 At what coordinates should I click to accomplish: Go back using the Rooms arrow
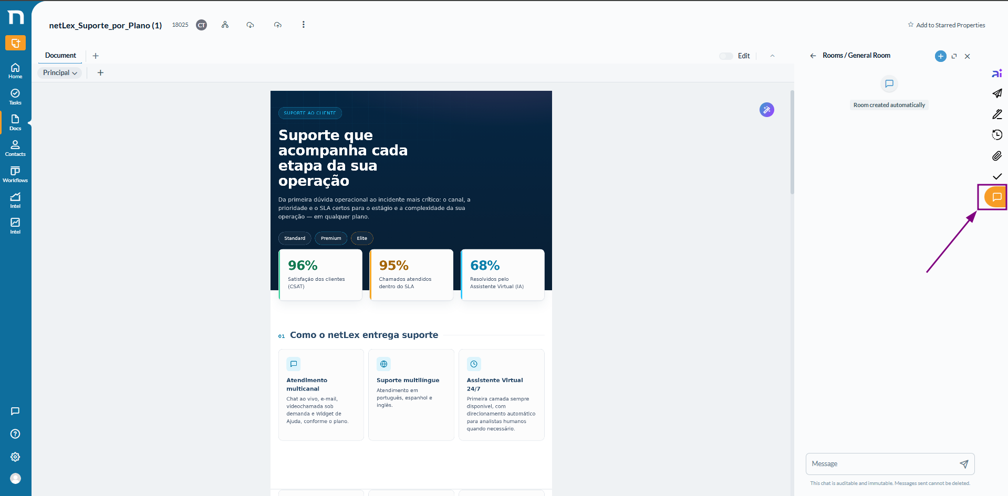coord(813,56)
